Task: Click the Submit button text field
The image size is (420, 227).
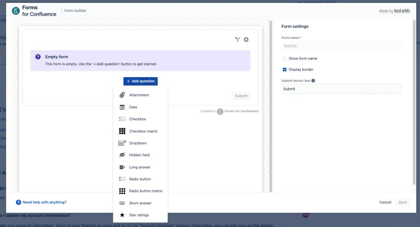Action: (x=341, y=89)
